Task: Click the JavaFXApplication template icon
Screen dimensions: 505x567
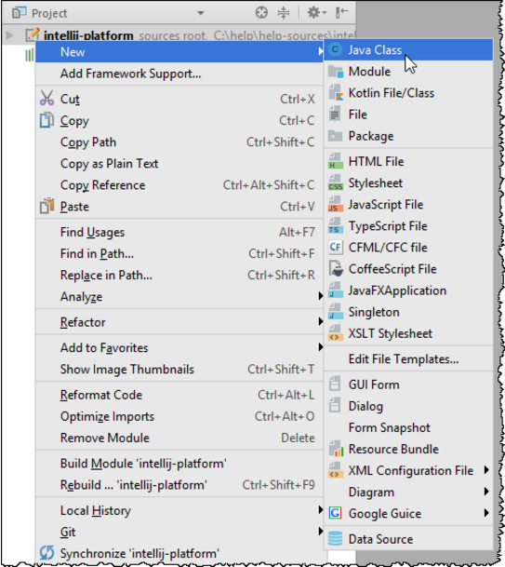Action: [335, 290]
